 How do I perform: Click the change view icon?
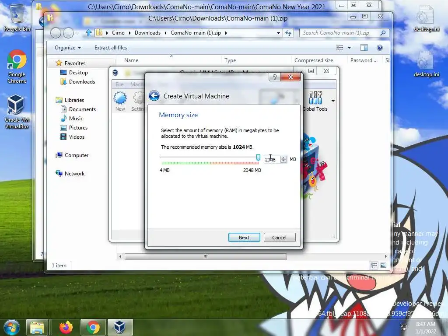click(339, 48)
